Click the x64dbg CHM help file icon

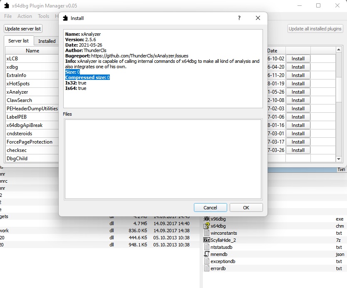point(206,226)
